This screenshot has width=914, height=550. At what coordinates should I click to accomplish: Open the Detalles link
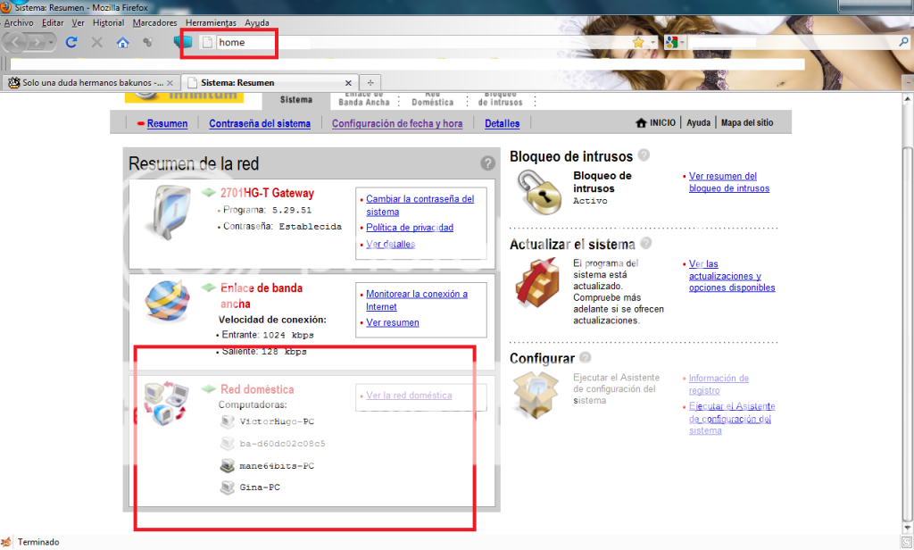point(502,123)
